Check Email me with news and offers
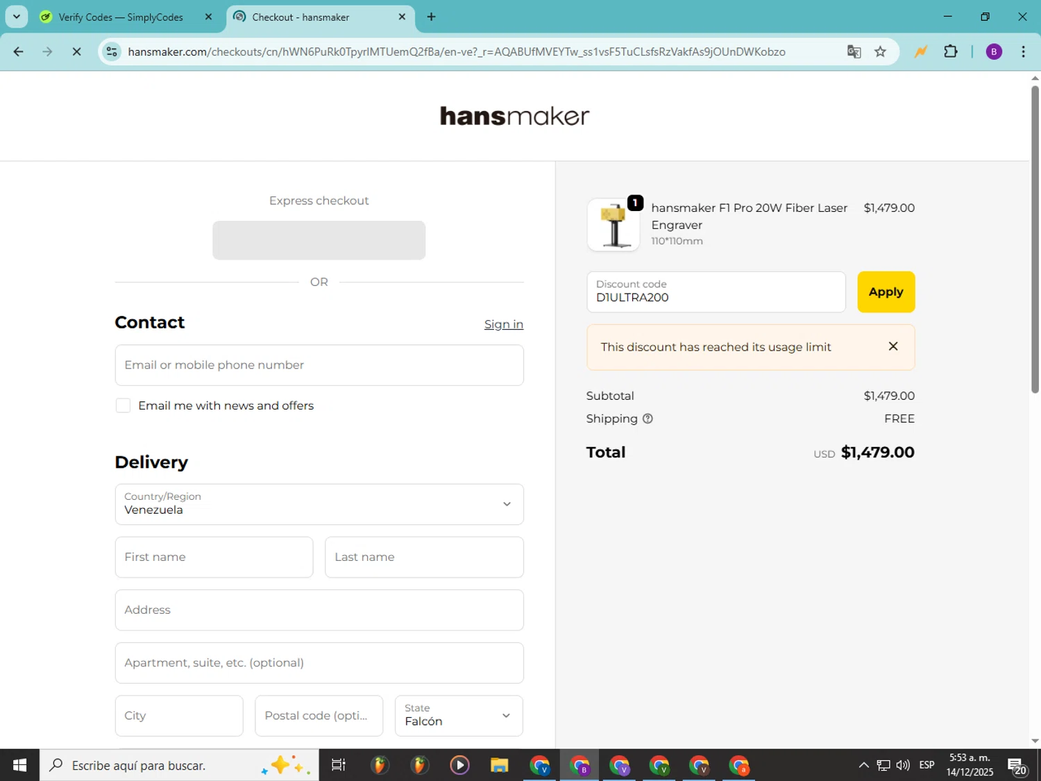Screen dimensions: 1041x781 123,405
